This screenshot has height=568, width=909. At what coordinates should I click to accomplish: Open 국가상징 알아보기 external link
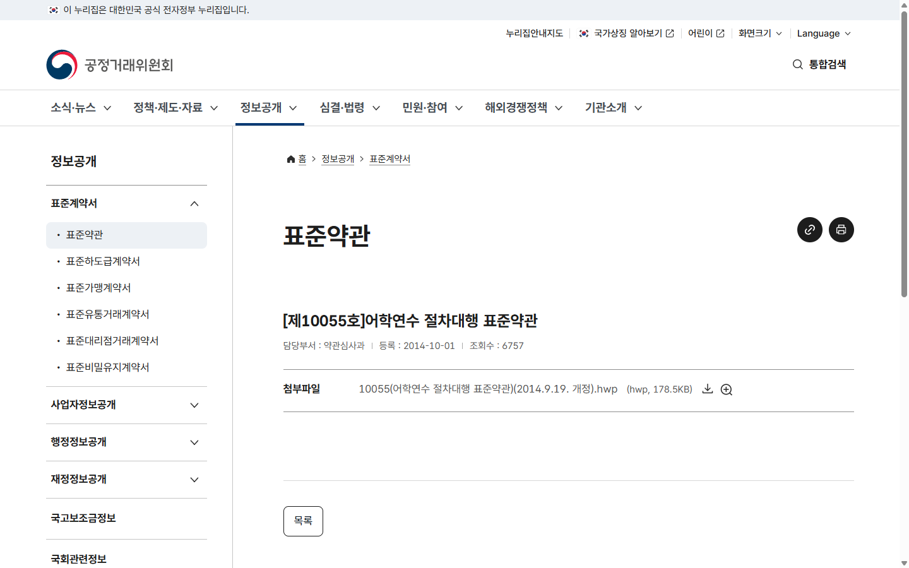[x=627, y=33]
